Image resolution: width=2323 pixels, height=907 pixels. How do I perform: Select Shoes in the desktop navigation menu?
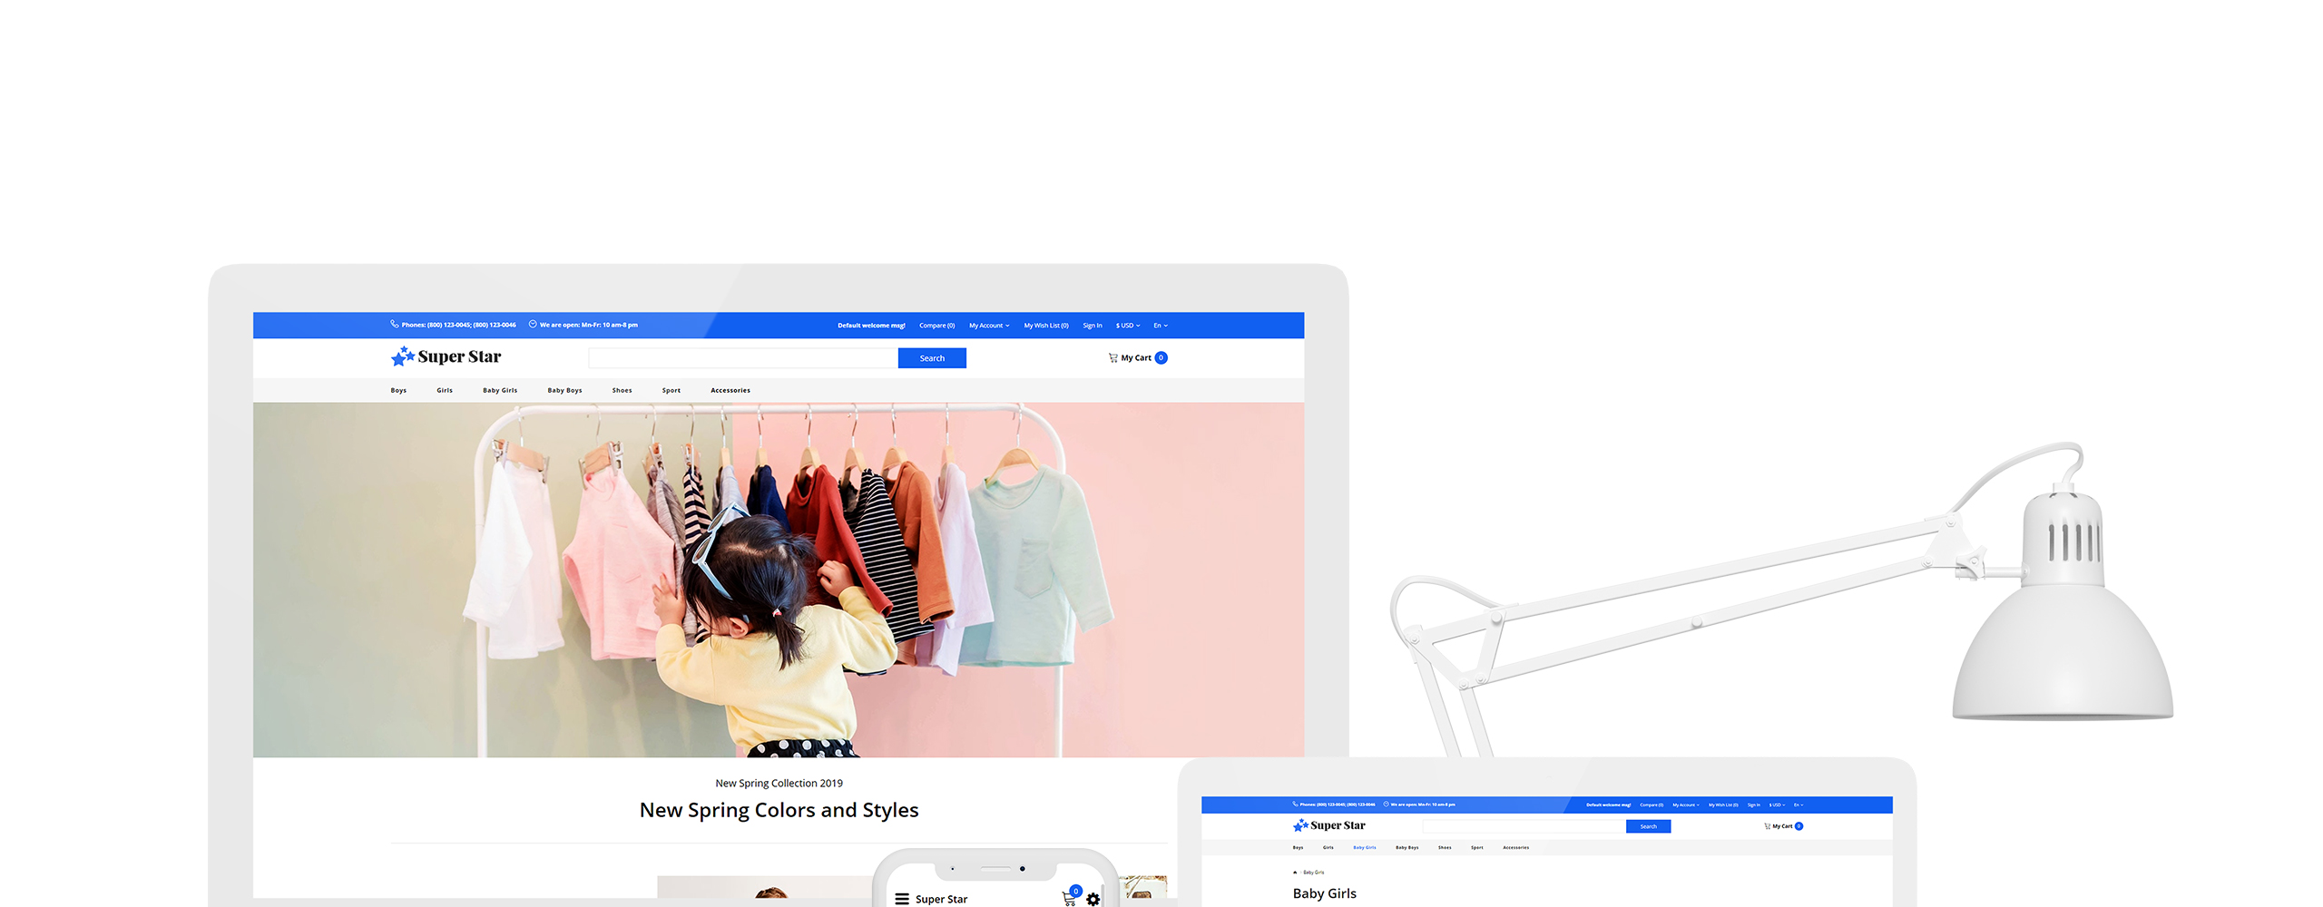point(622,390)
